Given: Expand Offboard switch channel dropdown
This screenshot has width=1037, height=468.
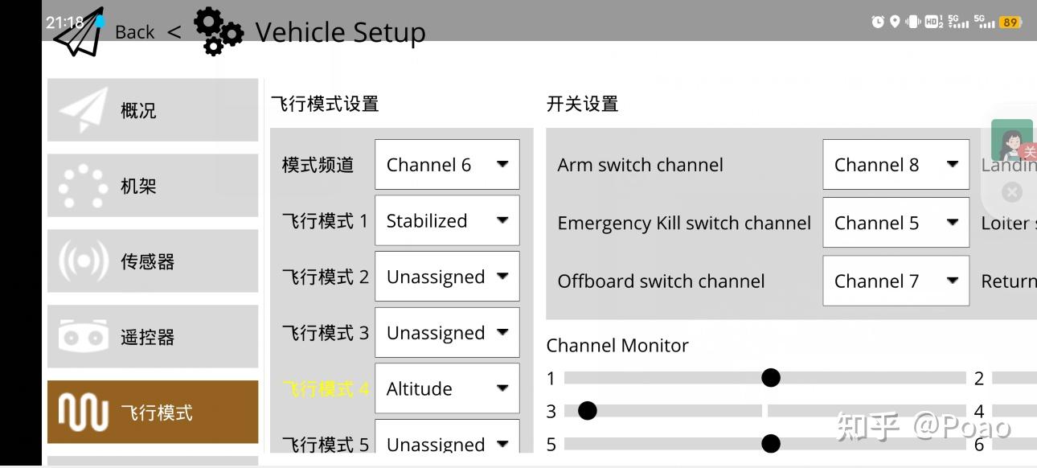Looking at the screenshot, I should click(896, 281).
